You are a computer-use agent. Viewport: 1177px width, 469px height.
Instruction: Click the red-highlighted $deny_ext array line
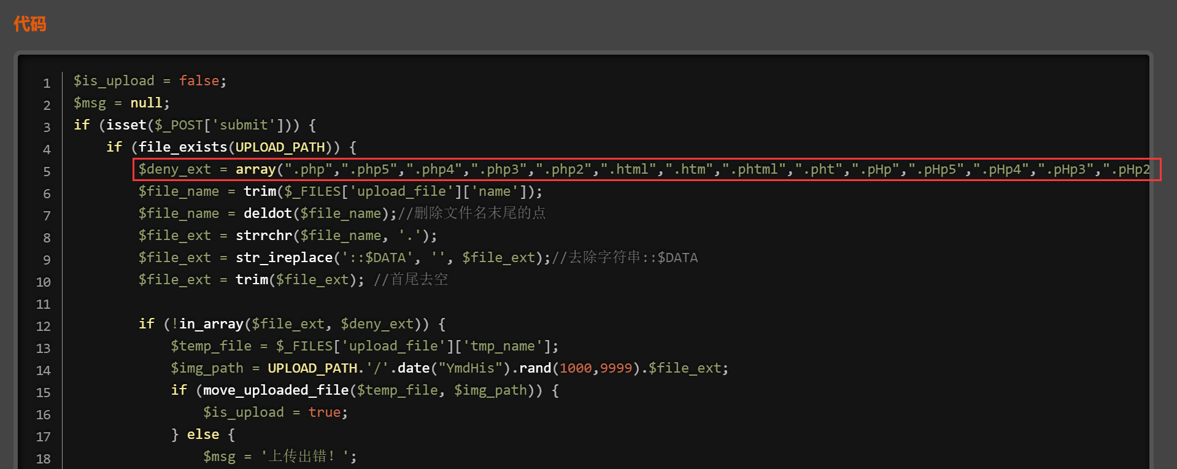click(646, 169)
